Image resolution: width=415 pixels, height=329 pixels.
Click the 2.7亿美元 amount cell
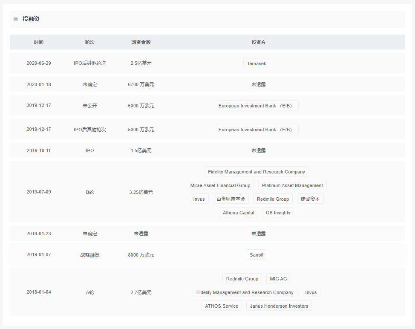point(141,292)
